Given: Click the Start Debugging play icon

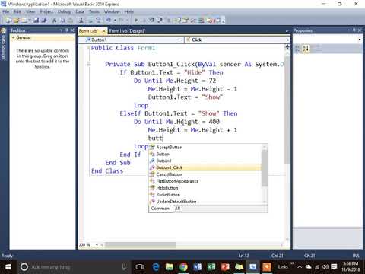Looking at the screenshot, I should click(136, 21).
